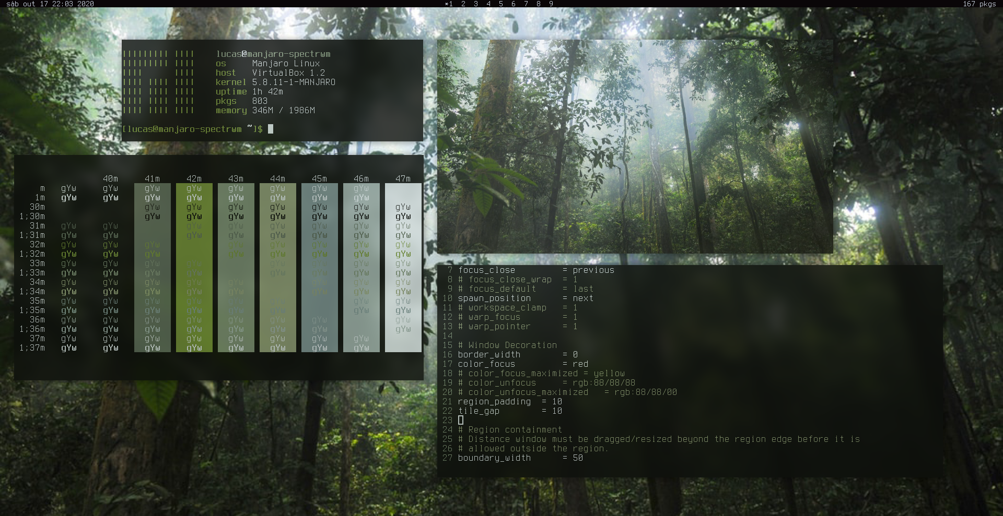
Task: Click 'rgb:88/88/00' on line 20
Action: click(x=646, y=392)
